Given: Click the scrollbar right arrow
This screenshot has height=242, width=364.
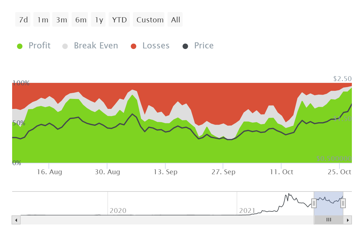Looking at the screenshot, I should point(348,220).
